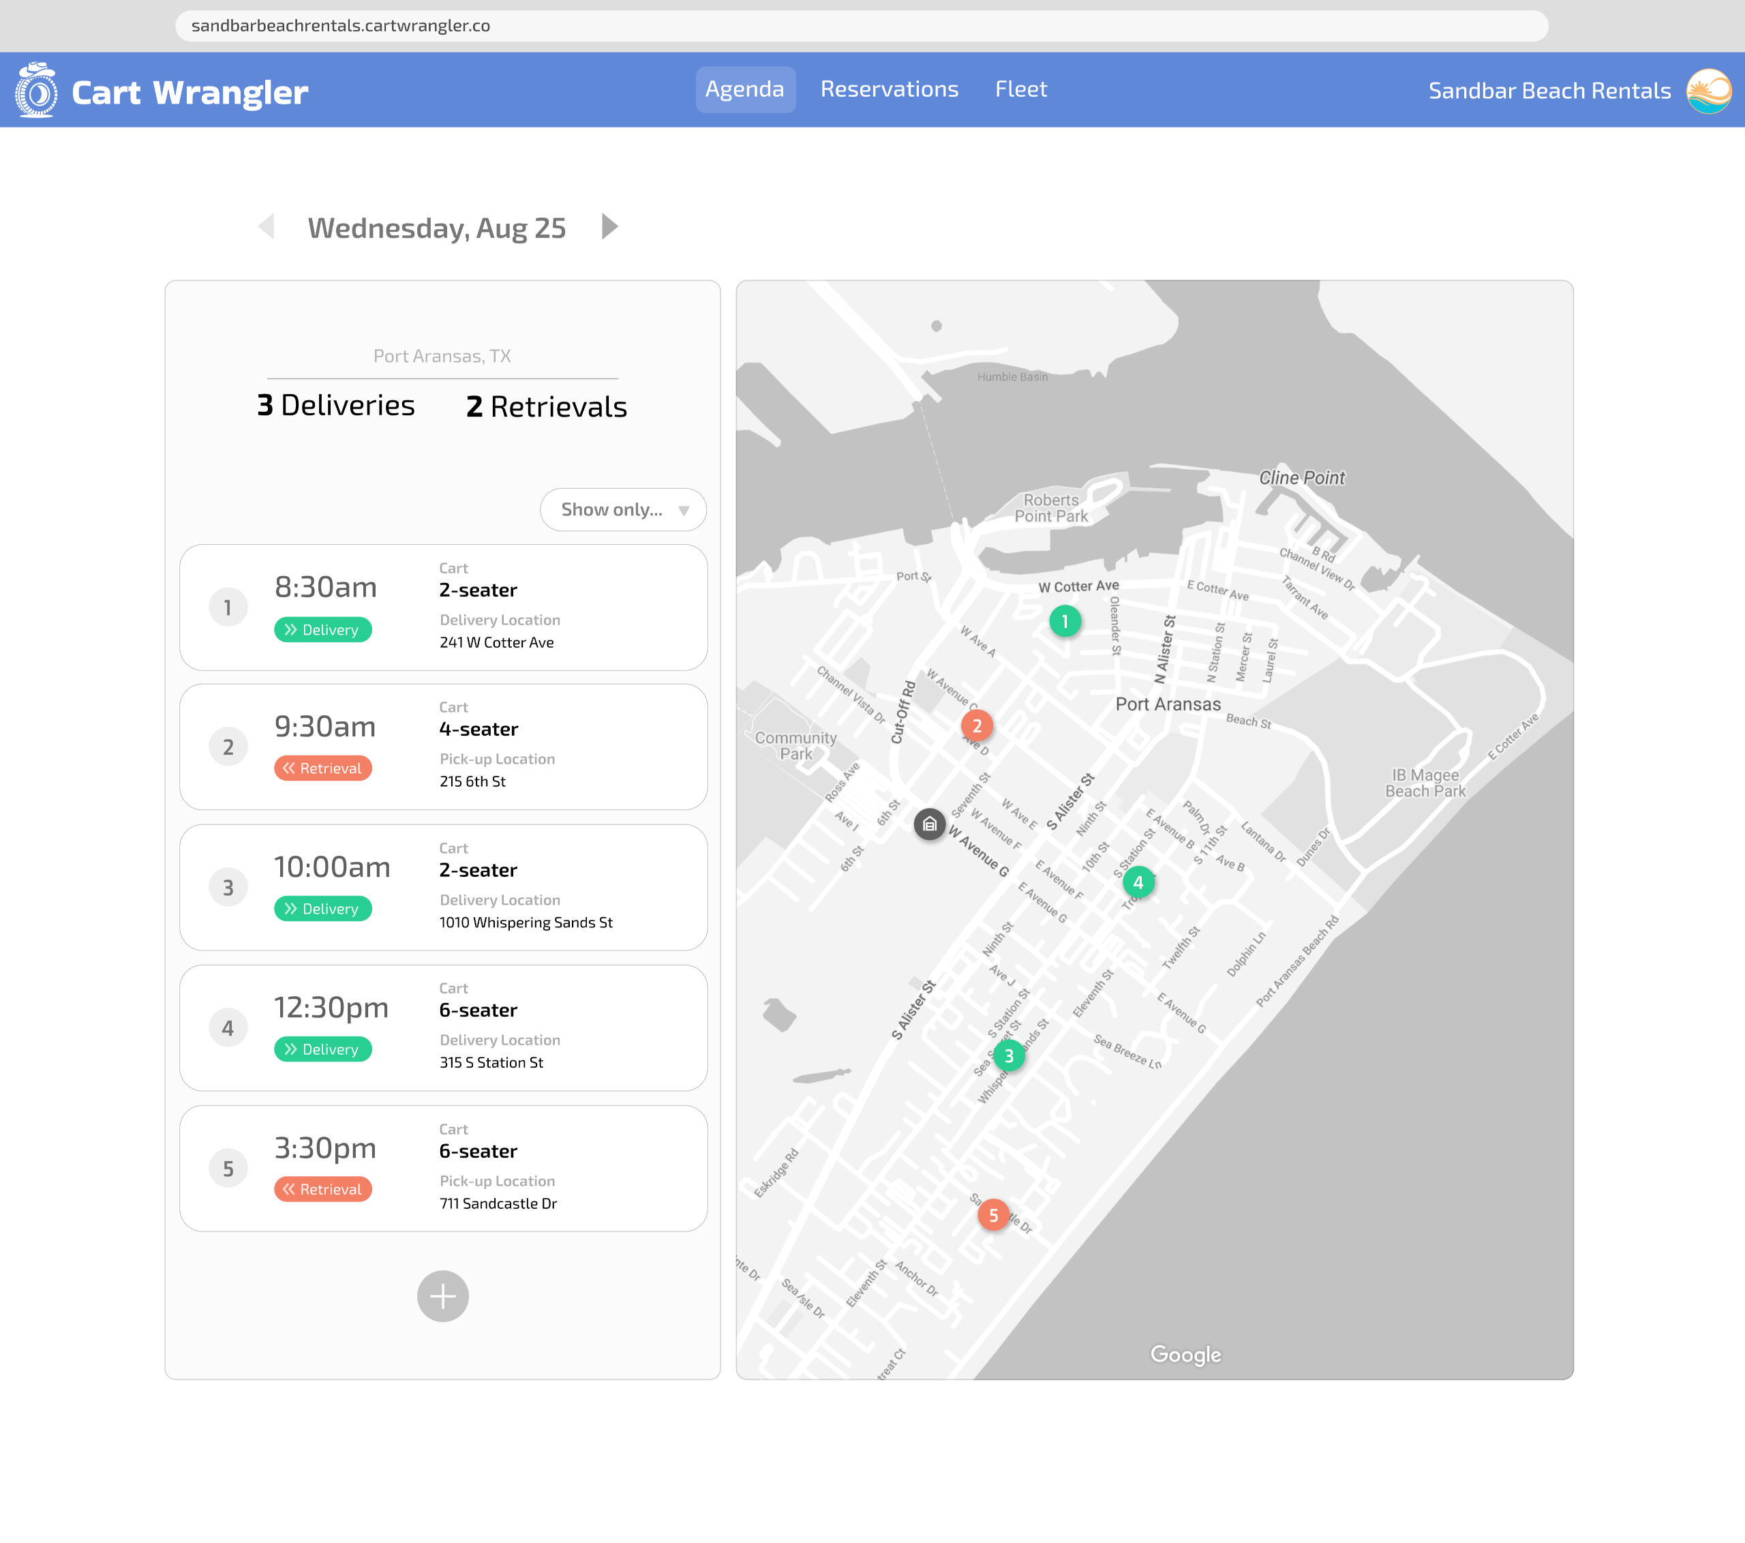Switch to the Fleet tab
The image size is (1745, 1543).
click(1020, 89)
